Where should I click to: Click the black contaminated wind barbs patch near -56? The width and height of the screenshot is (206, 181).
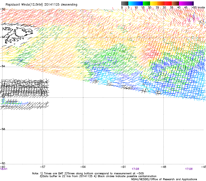(24, 88)
